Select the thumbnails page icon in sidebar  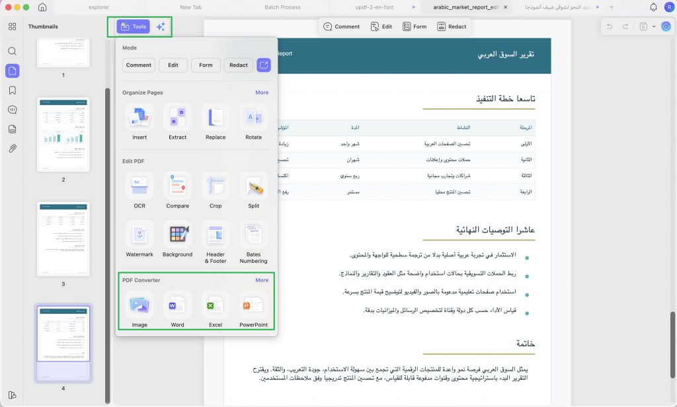click(12, 71)
